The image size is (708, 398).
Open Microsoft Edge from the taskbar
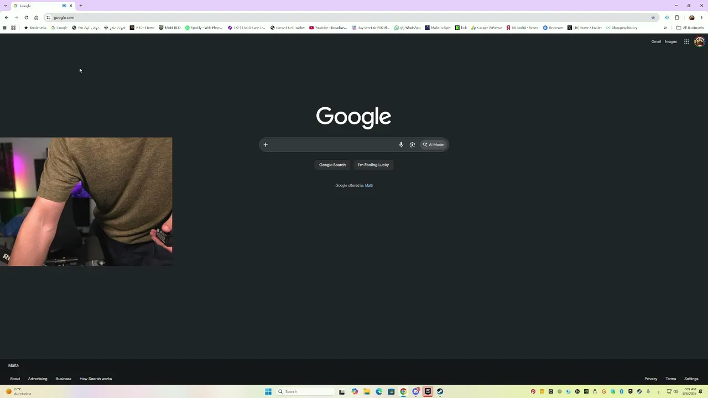(x=379, y=391)
